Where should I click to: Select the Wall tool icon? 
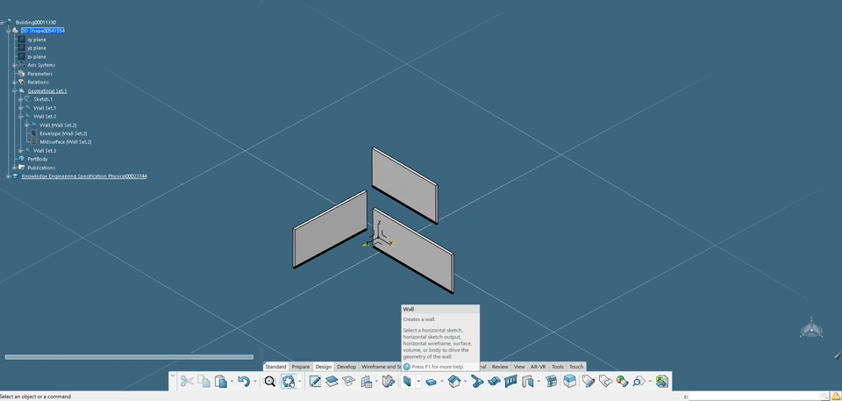point(408,381)
